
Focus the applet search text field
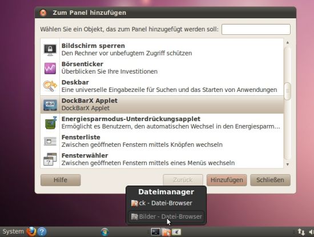tap(256, 29)
